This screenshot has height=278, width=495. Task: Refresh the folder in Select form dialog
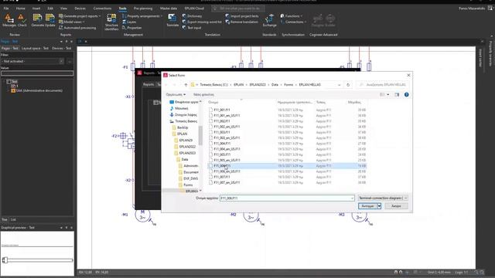(x=348, y=85)
